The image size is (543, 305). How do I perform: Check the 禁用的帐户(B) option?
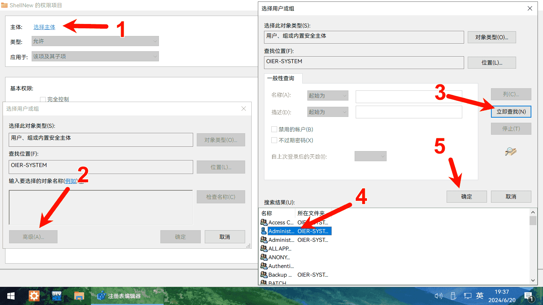(x=274, y=129)
